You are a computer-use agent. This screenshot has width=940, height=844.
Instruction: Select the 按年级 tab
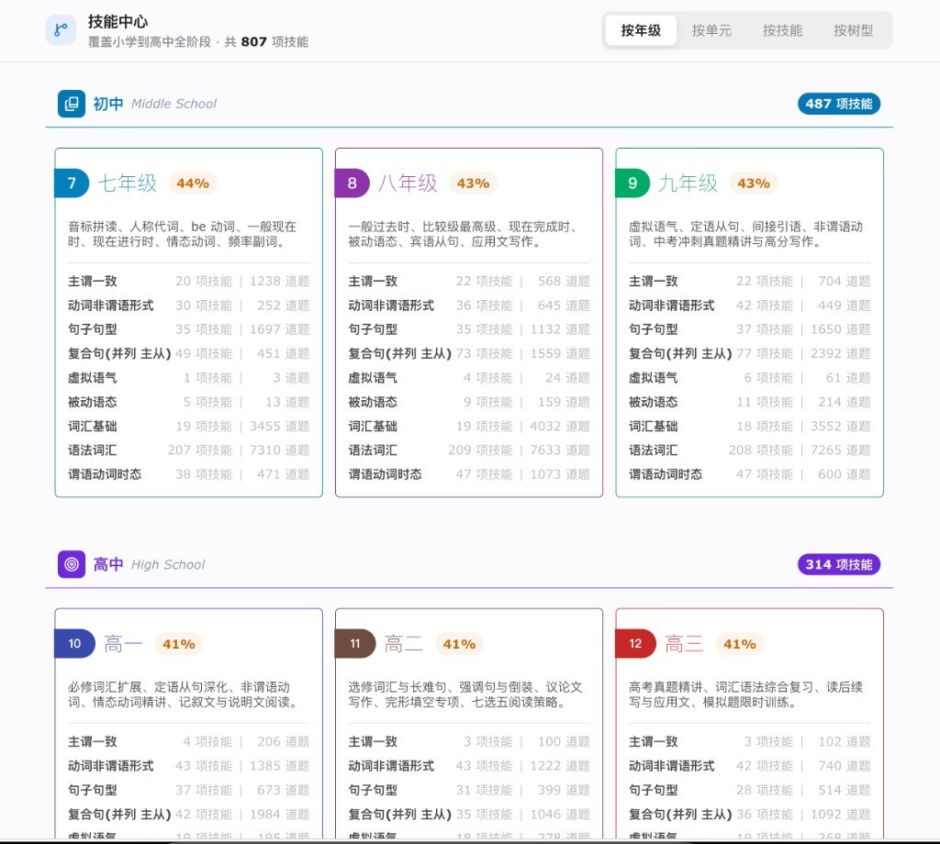(x=641, y=30)
